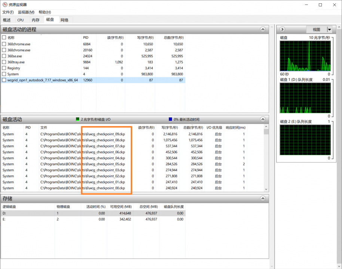The height and width of the screenshot is (269, 342).
Task: Switch to the 网络 tab
Action: [x=65, y=20]
